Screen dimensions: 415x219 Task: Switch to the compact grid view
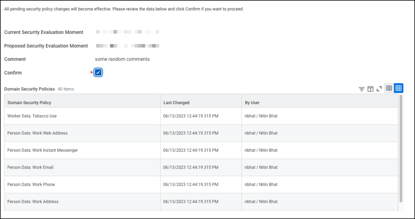[x=389, y=88]
